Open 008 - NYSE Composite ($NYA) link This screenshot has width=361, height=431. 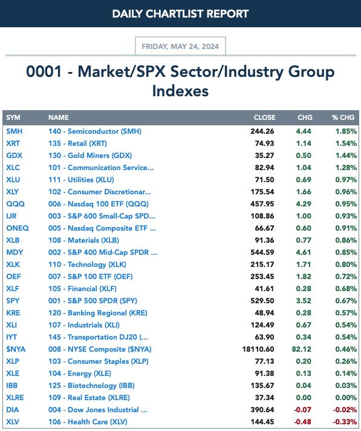tap(100, 349)
